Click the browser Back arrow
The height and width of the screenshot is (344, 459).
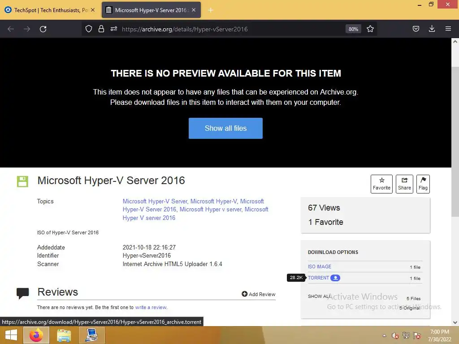(x=11, y=29)
